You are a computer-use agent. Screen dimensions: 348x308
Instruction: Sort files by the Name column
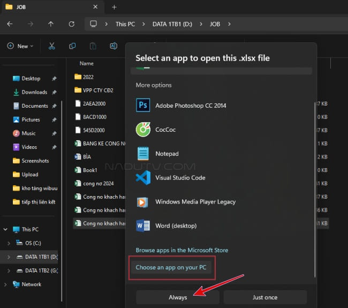point(87,64)
